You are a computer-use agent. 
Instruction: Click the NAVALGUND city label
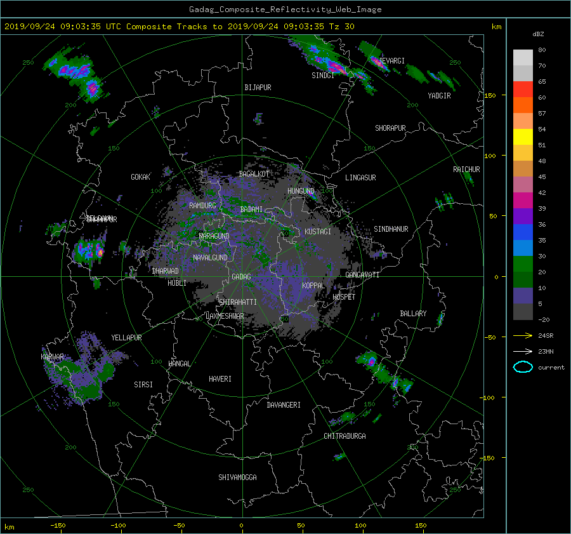210,258
